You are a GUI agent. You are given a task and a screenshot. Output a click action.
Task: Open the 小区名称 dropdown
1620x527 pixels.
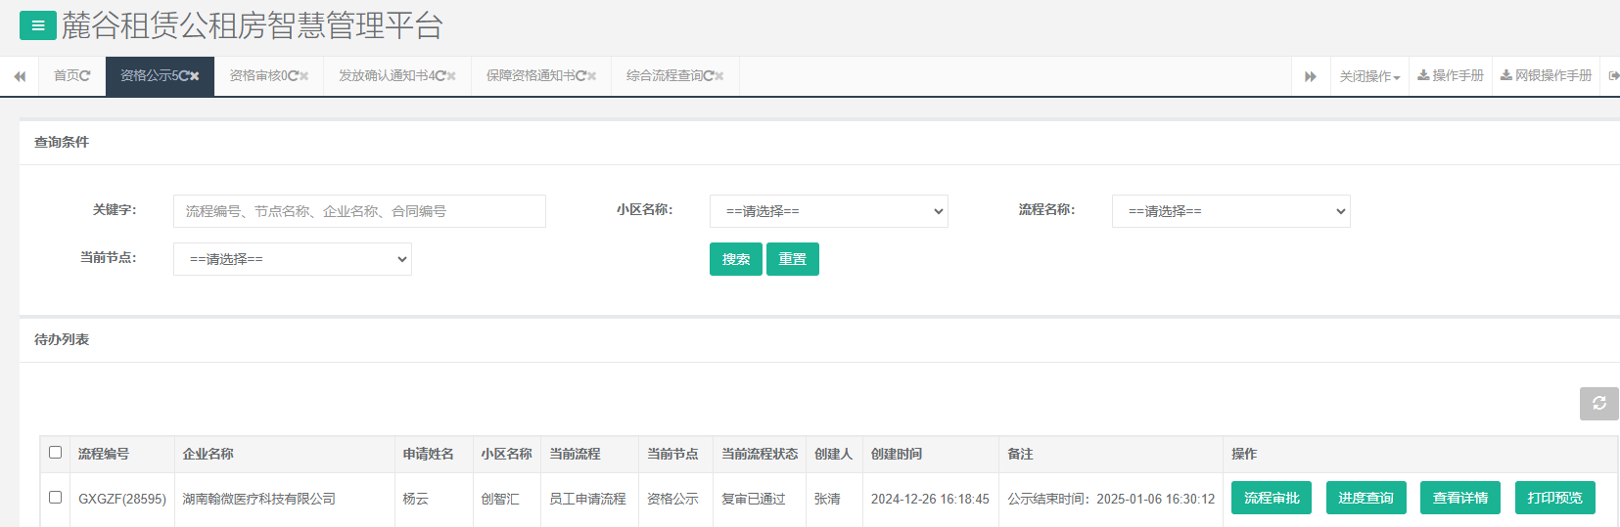[828, 211]
